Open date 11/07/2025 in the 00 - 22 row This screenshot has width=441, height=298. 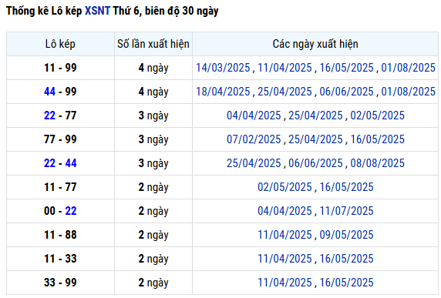(x=346, y=211)
